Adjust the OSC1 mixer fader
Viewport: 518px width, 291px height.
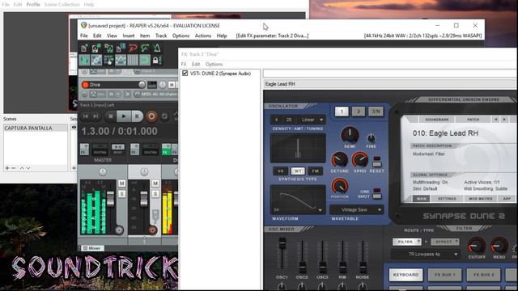coord(282,243)
